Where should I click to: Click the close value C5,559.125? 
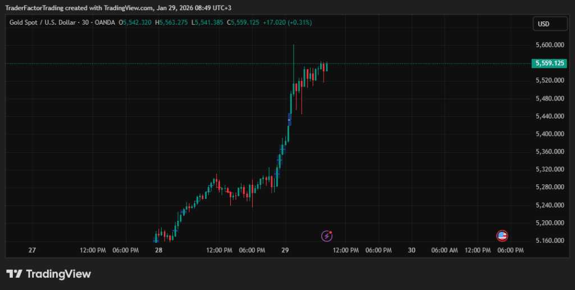[x=243, y=22]
